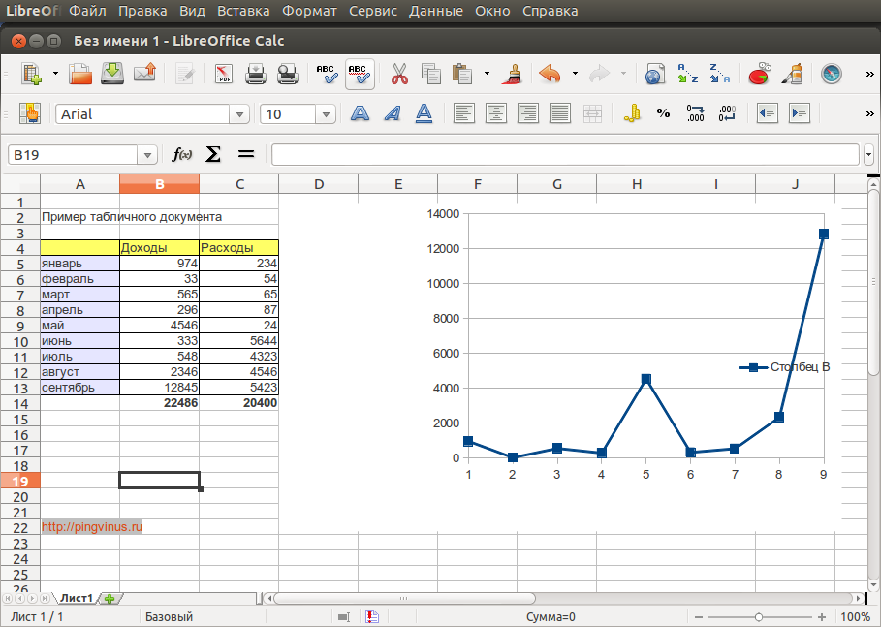Switch to the Лист1 sheet tab
Screen dimensions: 881x627
[77, 598]
